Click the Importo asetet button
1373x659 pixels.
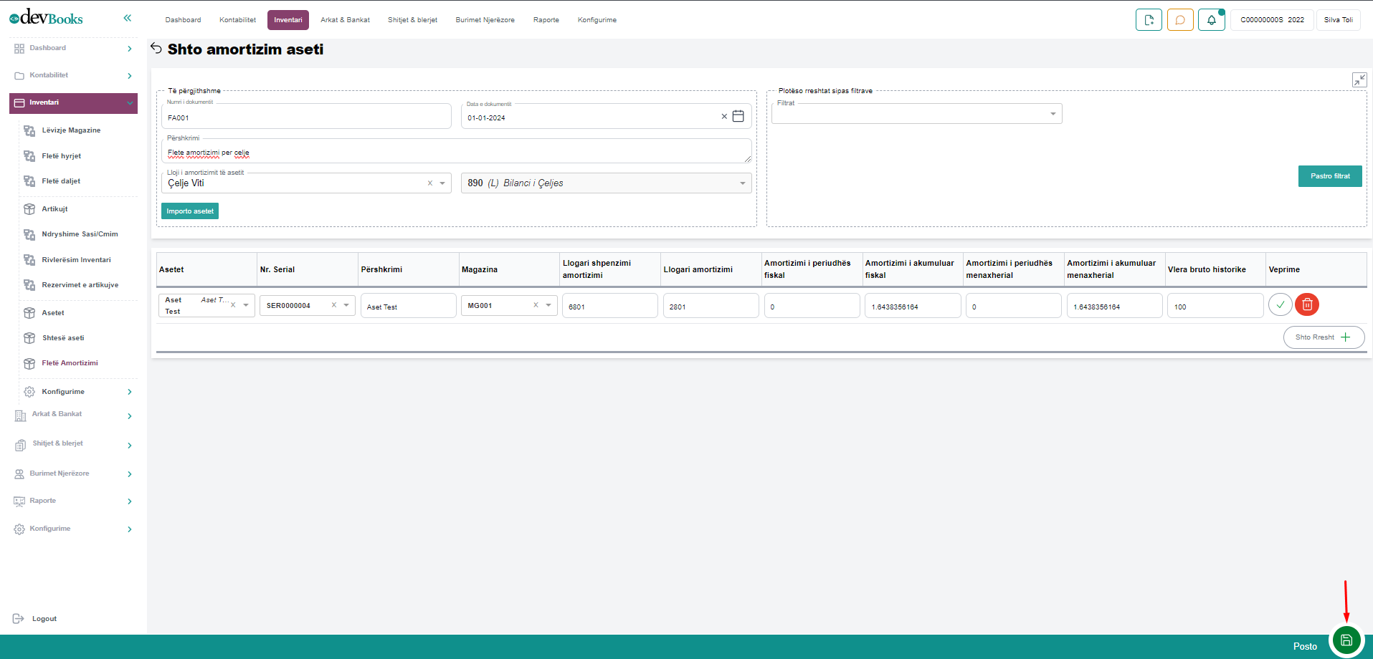point(190,211)
